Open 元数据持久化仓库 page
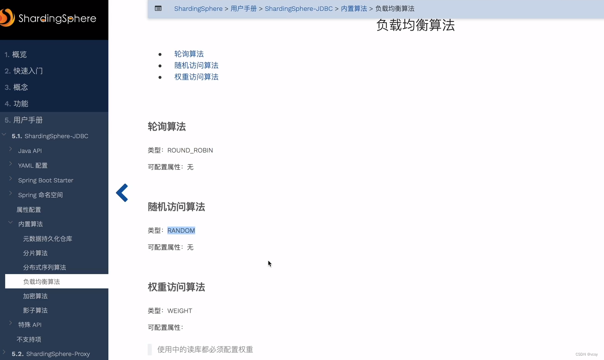This screenshot has height=360, width=604. (48, 239)
